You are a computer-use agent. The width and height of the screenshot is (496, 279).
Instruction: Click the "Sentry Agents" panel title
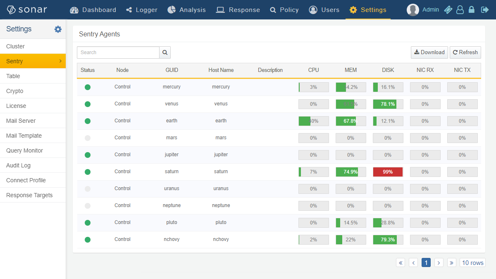pos(100,34)
